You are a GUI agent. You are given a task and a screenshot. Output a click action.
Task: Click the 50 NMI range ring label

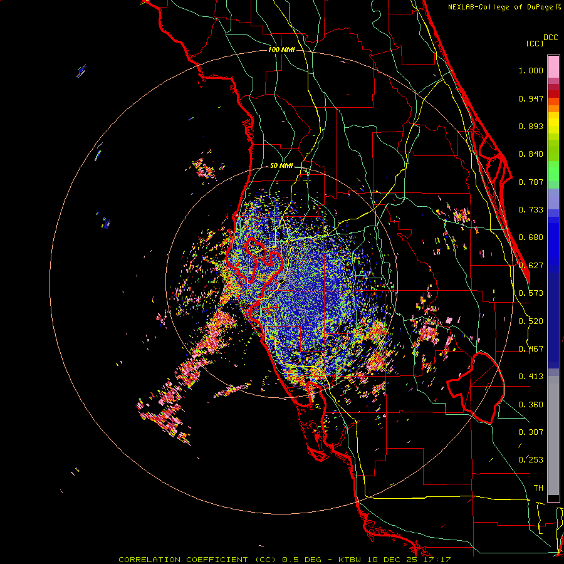(x=281, y=165)
